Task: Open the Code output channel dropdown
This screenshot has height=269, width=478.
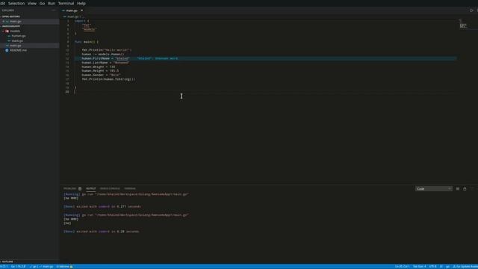Action: coord(433,189)
